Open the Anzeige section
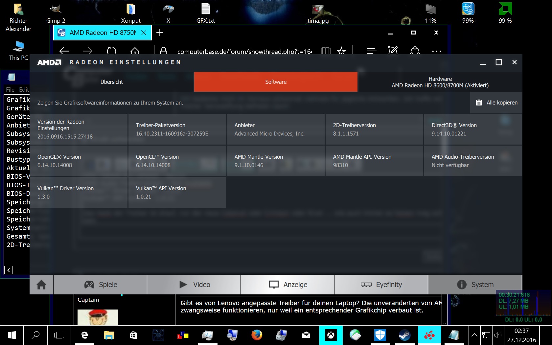Image resolution: width=552 pixels, height=345 pixels. pyautogui.click(x=287, y=285)
